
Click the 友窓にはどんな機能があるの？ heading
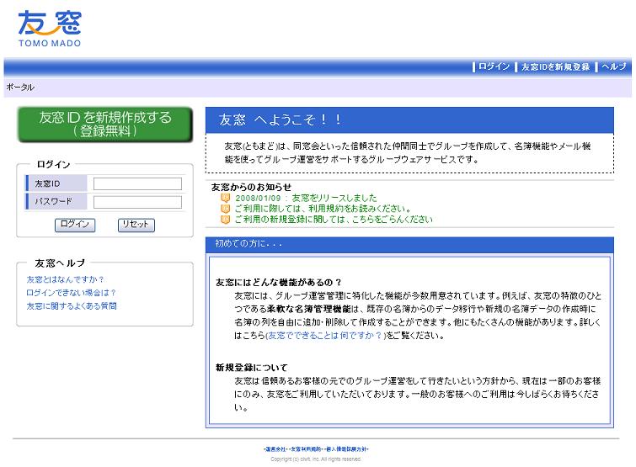[279, 283]
